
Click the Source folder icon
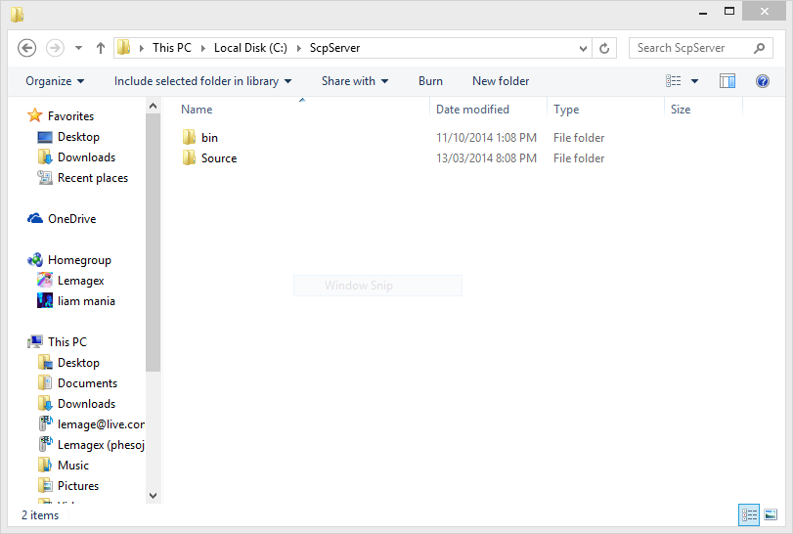[189, 157]
